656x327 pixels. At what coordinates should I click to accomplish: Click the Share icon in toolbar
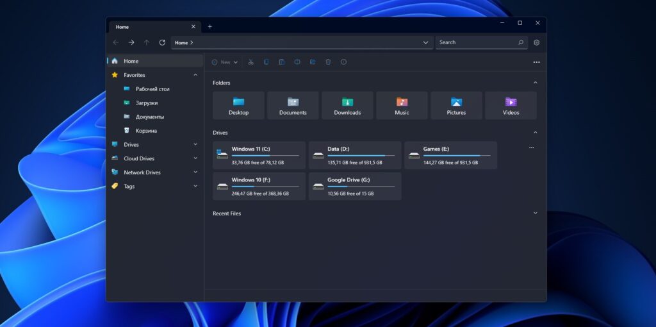pos(313,62)
